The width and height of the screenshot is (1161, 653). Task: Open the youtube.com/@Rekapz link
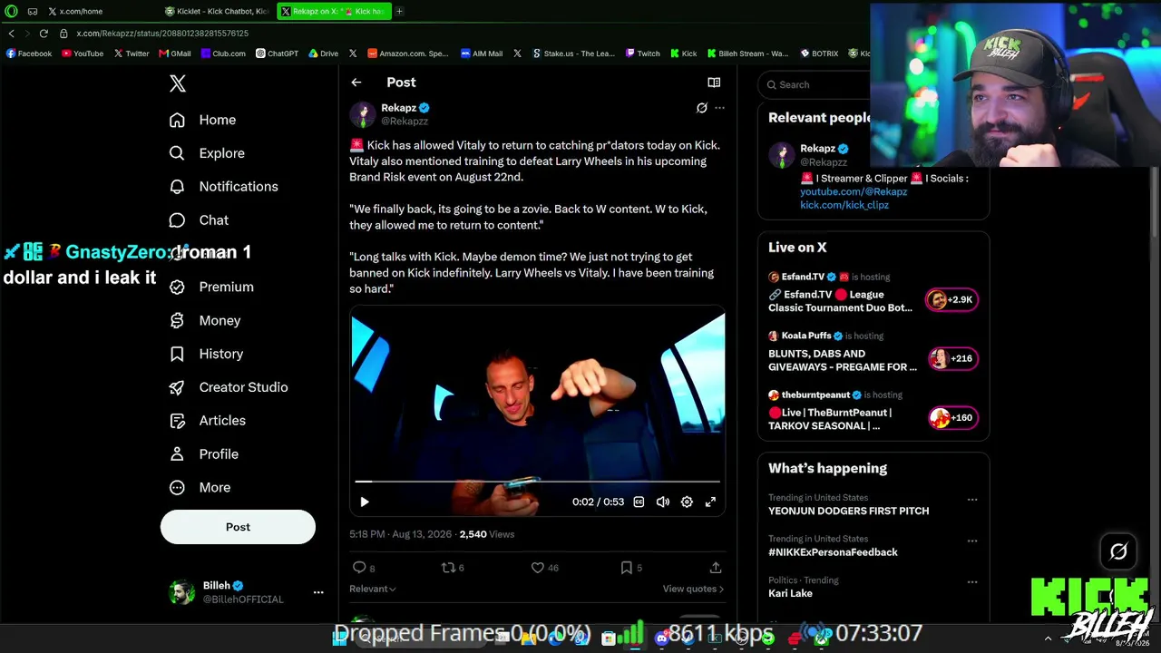point(854,191)
